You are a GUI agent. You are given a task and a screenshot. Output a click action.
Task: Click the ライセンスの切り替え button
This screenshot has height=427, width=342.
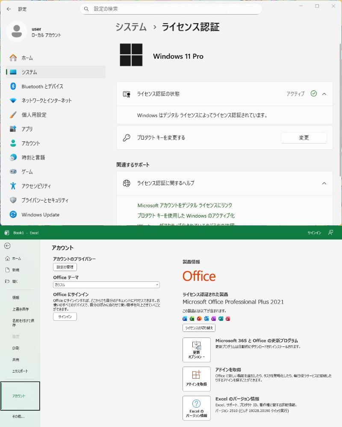[x=199, y=328]
